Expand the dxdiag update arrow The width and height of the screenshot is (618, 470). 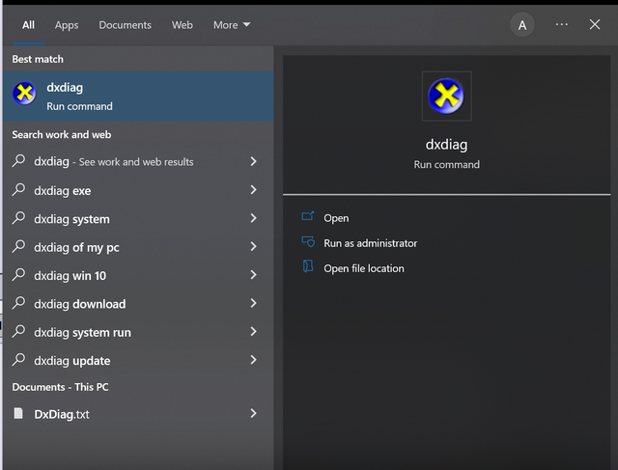point(253,360)
